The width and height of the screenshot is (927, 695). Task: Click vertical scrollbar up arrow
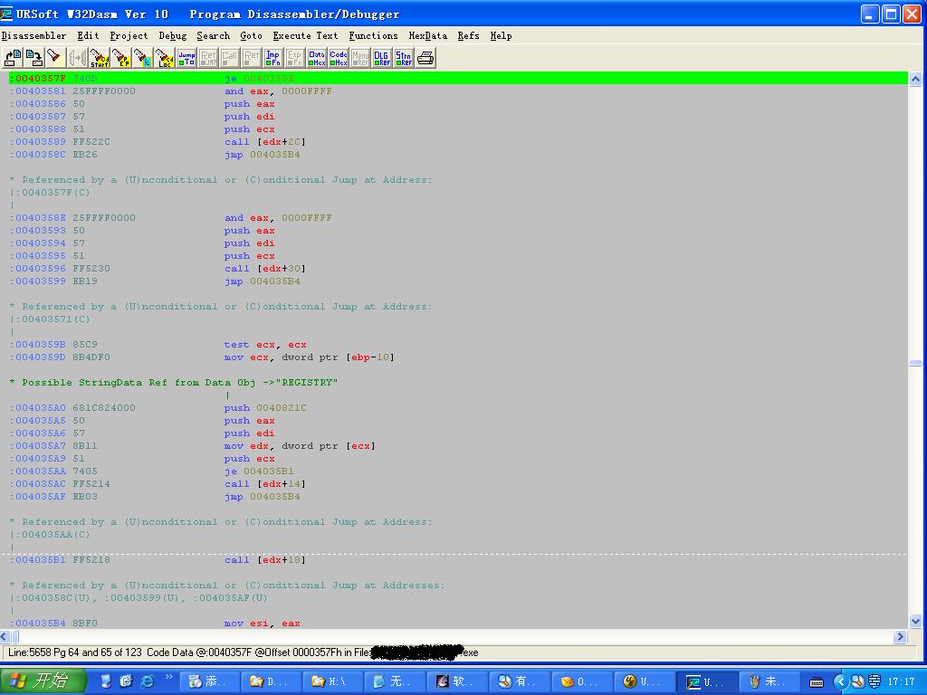coord(915,80)
